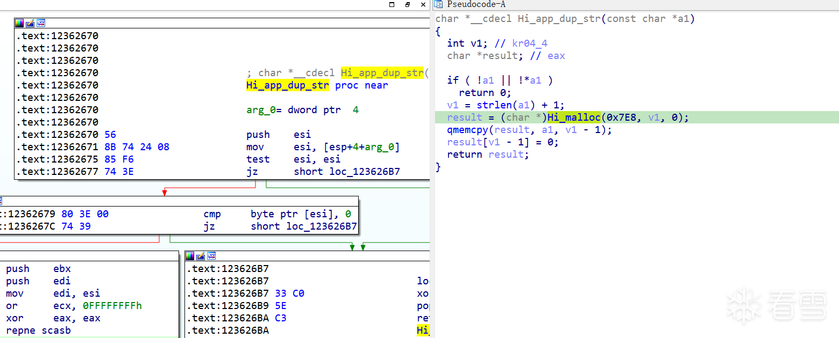Click edit-comment pencil icon in Hi_app_dup_str block
This screenshot has width=839, height=338.
click(30, 23)
